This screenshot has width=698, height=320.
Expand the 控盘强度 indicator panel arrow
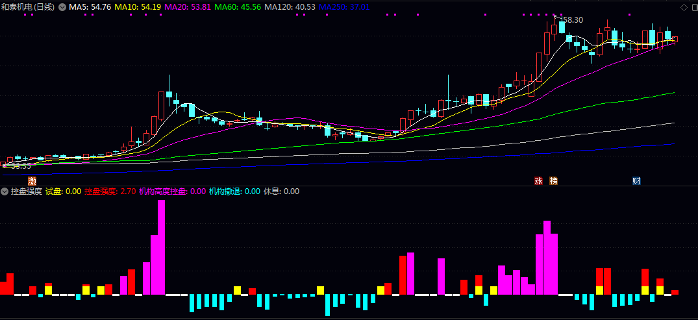pyautogui.click(x=5, y=192)
